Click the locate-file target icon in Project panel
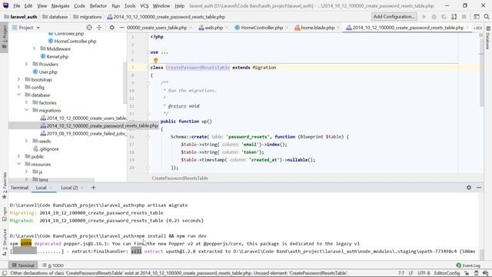Viewport: 492px width, 277px height. coord(89,28)
